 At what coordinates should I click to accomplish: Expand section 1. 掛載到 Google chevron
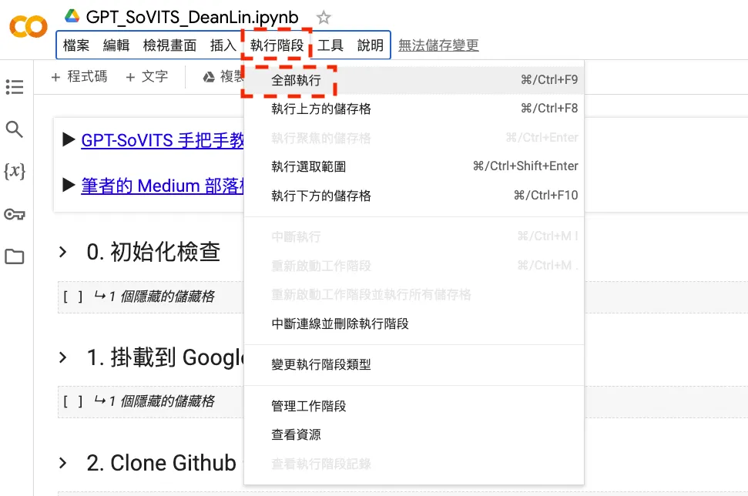(x=62, y=357)
